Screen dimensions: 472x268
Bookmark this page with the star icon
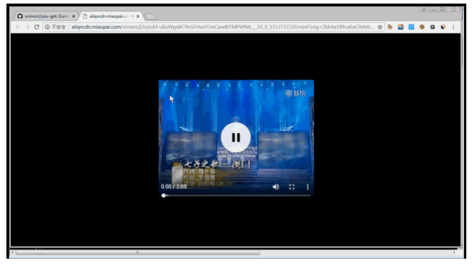tap(380, 27)
